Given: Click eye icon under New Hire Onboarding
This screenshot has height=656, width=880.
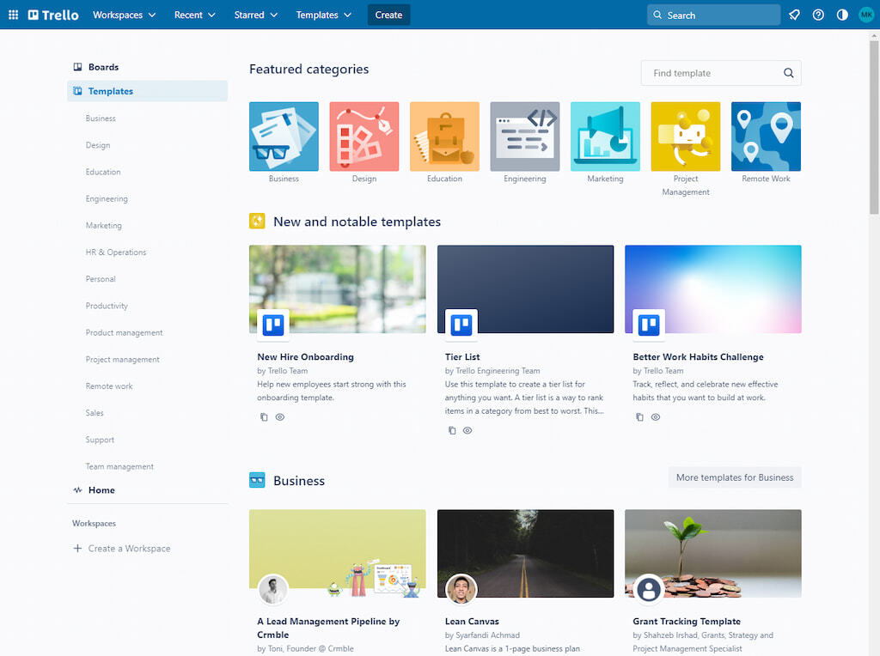Looking at the screenshot, I should 280,417.
